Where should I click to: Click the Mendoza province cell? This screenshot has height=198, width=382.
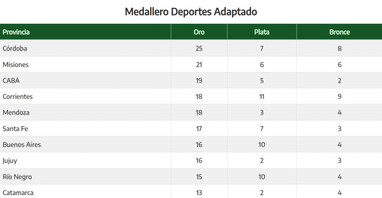16,113
